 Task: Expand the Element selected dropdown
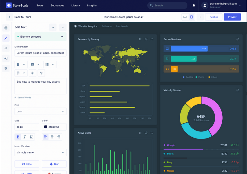(40, 37)
